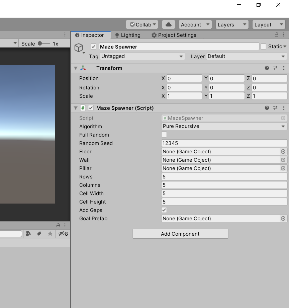Open the Layout dropdown

(269, 24)
